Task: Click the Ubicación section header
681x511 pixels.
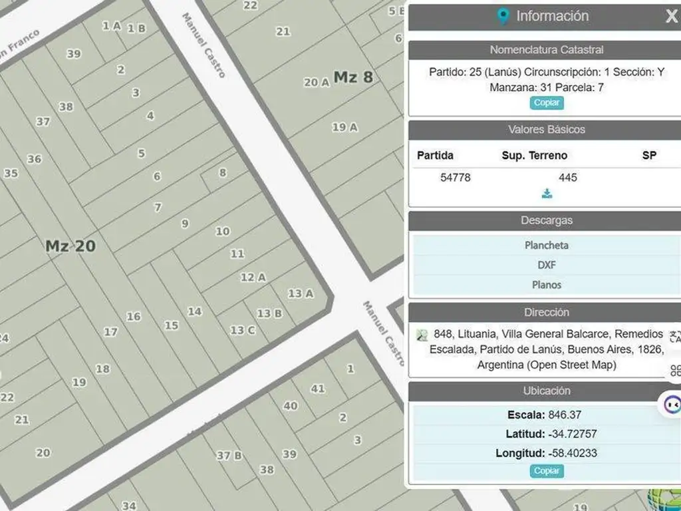Action: click(546, 391)
